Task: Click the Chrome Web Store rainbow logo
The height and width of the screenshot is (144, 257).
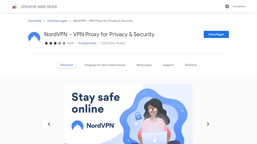Action: point(14,6)
